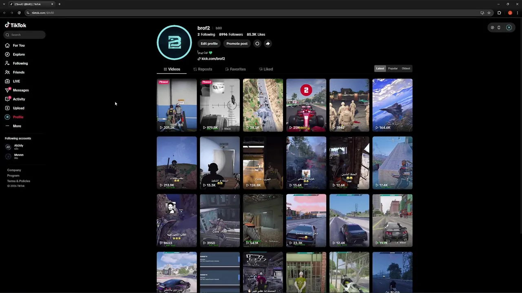Sort videos by Latest
This screenshot has height=293, width=522.
(x=380, y=68)
